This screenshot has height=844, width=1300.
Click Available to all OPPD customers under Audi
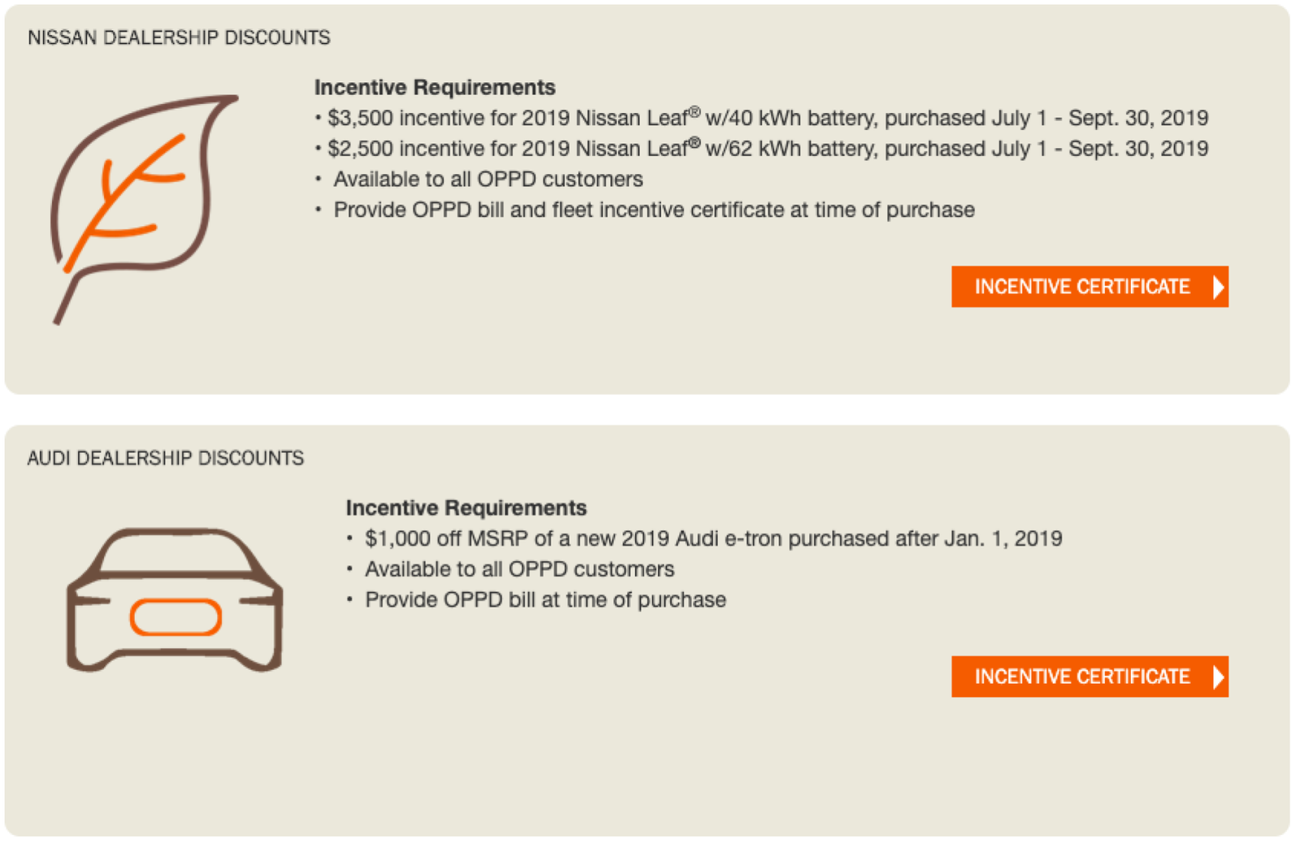(510, 569)
